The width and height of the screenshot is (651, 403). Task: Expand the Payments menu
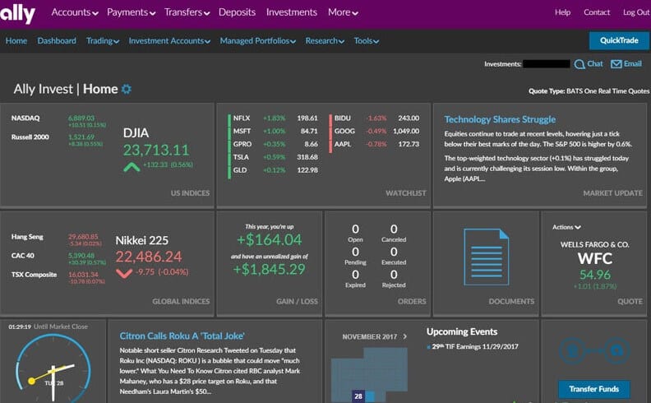coord(132,12)
